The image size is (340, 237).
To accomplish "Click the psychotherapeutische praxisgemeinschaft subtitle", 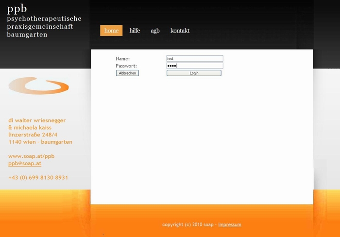I will tap(44, 22).
